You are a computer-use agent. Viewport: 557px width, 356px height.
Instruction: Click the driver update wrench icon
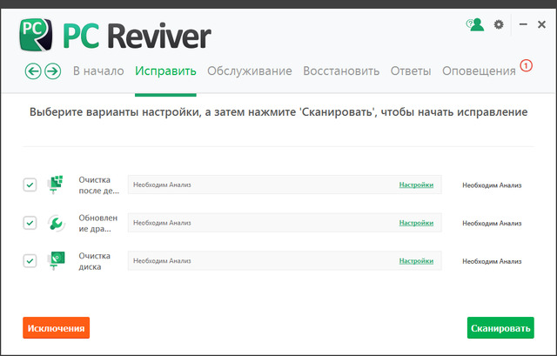[55, 223]
